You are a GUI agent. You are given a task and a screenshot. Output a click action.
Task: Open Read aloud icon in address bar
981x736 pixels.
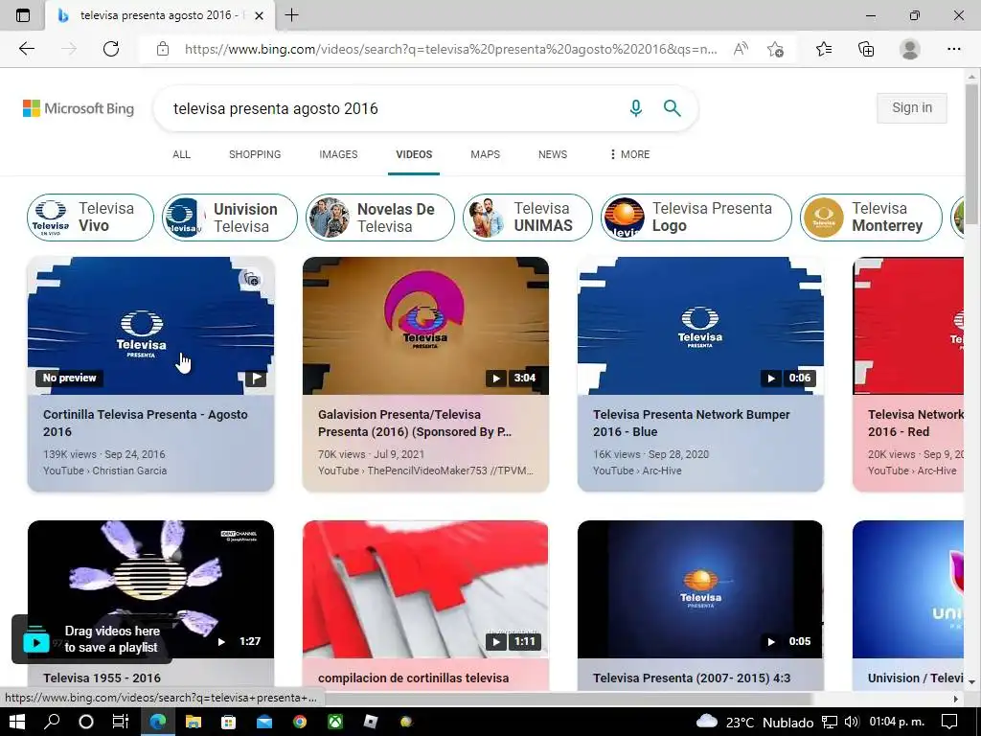point(741,49)
